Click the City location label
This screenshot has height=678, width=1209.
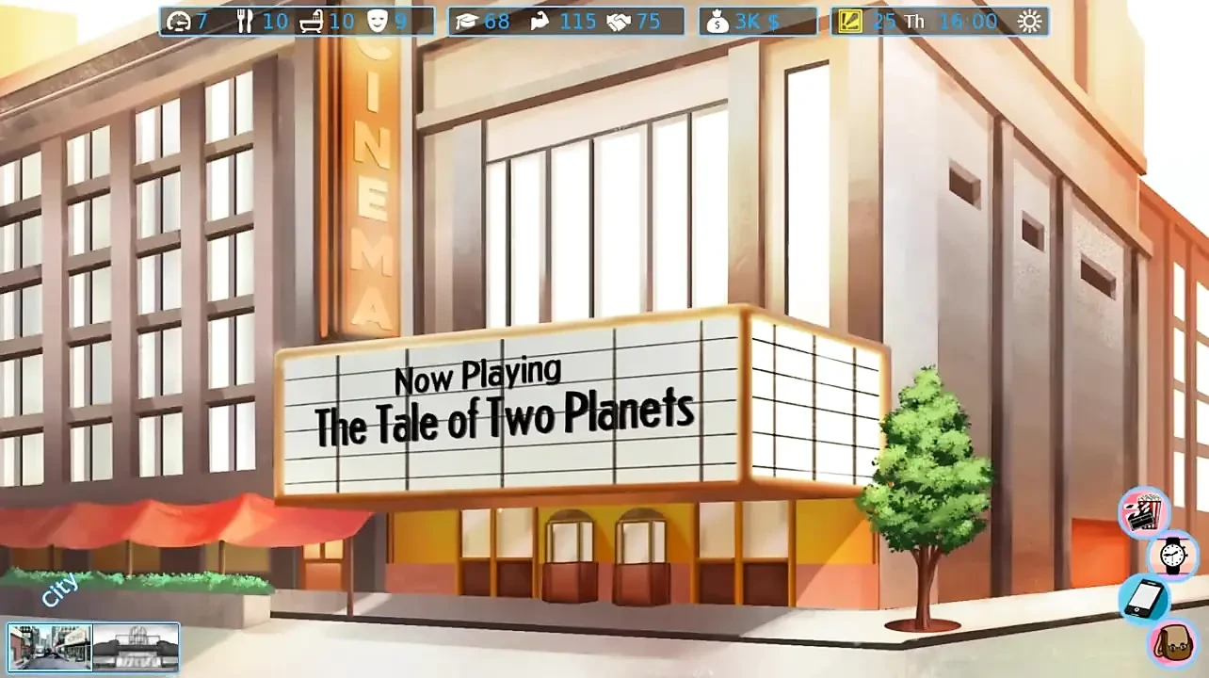[x=60, y=590]
